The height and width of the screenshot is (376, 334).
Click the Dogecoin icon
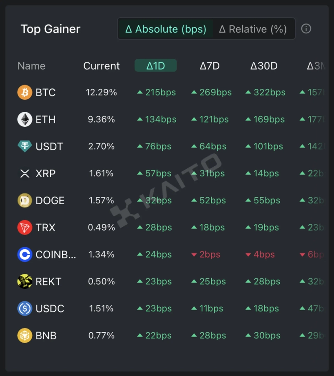coord(25,201)
